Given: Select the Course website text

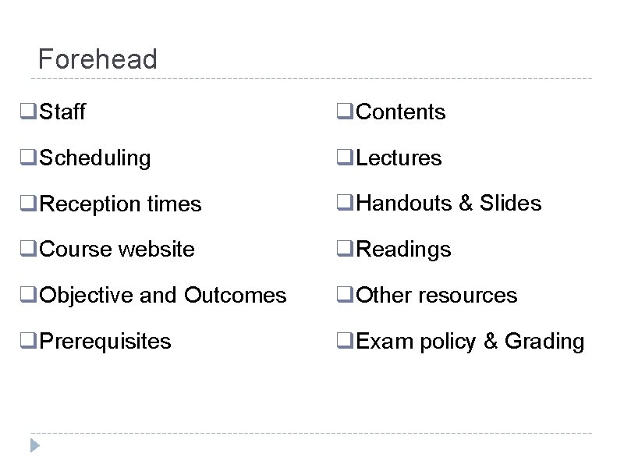Looking at the screenshot, I should [x=117, y=249].
